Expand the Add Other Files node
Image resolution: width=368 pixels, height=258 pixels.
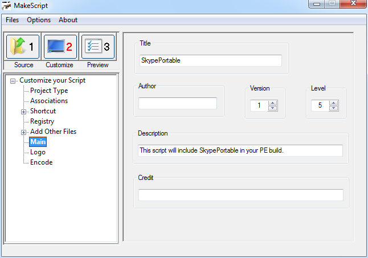pyautogui.click(x=23, y=132)
